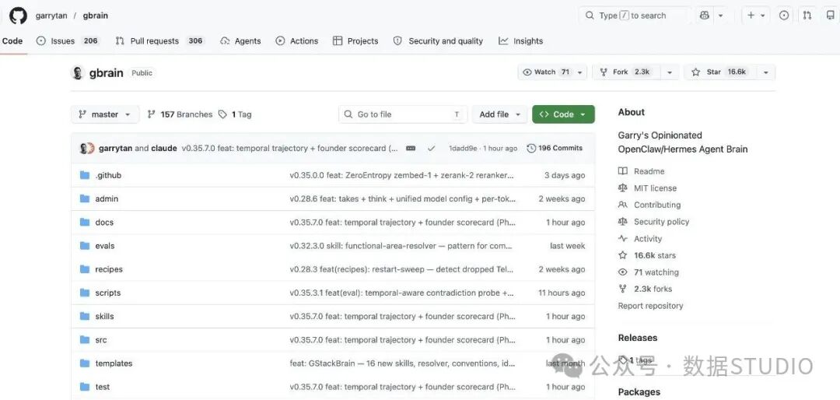Expand commit message ellipsis button
This screenshot has width=840, height=400.
pyautogui.click(x=411, y=149)
